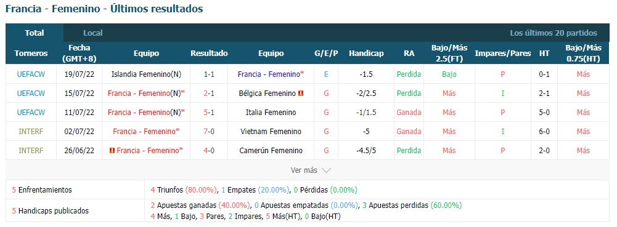Open Bélgica Femenino team link
The height and width of the screenshot is (227, 617).
[x=267, y=94]
